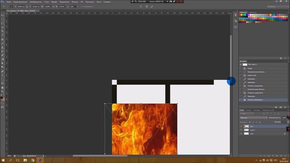Viewport: 290px width, 163px height.
Task: Select the Type tool
Action: pyautogui.click(x=2, y=76)
